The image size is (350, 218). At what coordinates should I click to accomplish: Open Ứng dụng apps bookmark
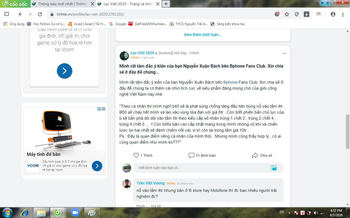(x=14, y=24)
